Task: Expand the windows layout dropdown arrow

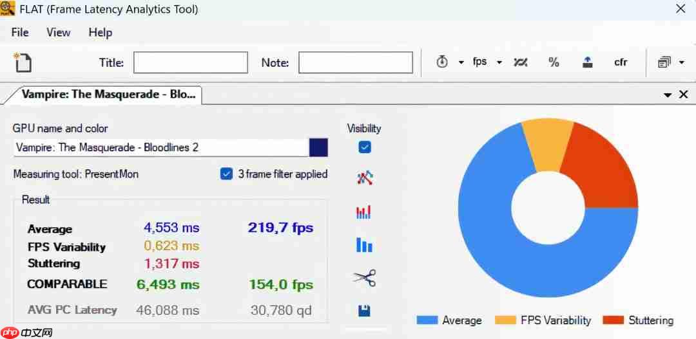Action: 682,62
